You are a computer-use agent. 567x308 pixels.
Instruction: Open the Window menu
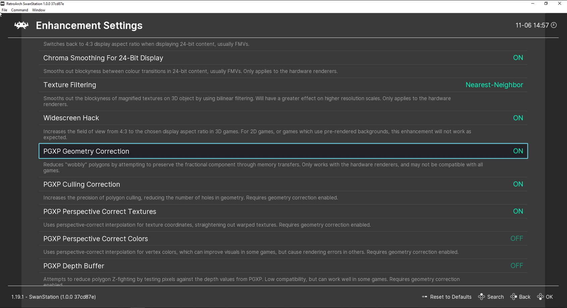point(39,10)
